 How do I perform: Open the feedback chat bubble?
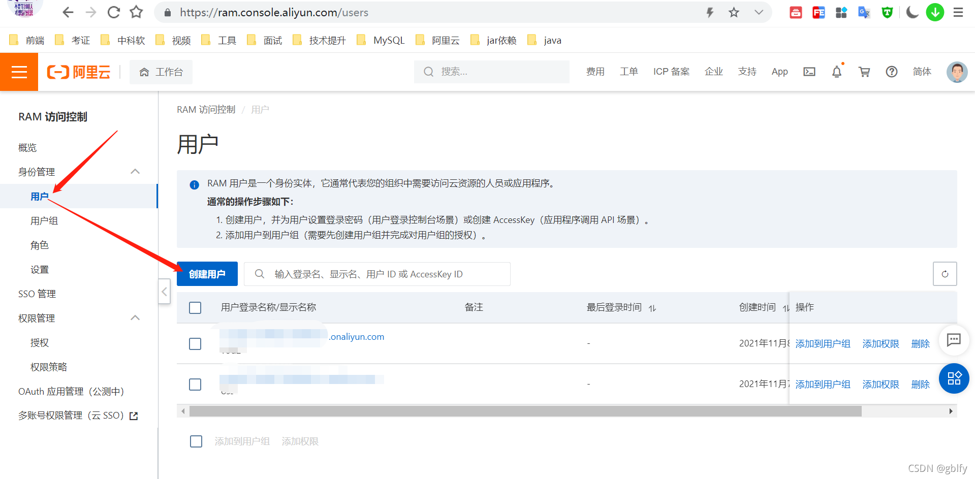point(954,340)
